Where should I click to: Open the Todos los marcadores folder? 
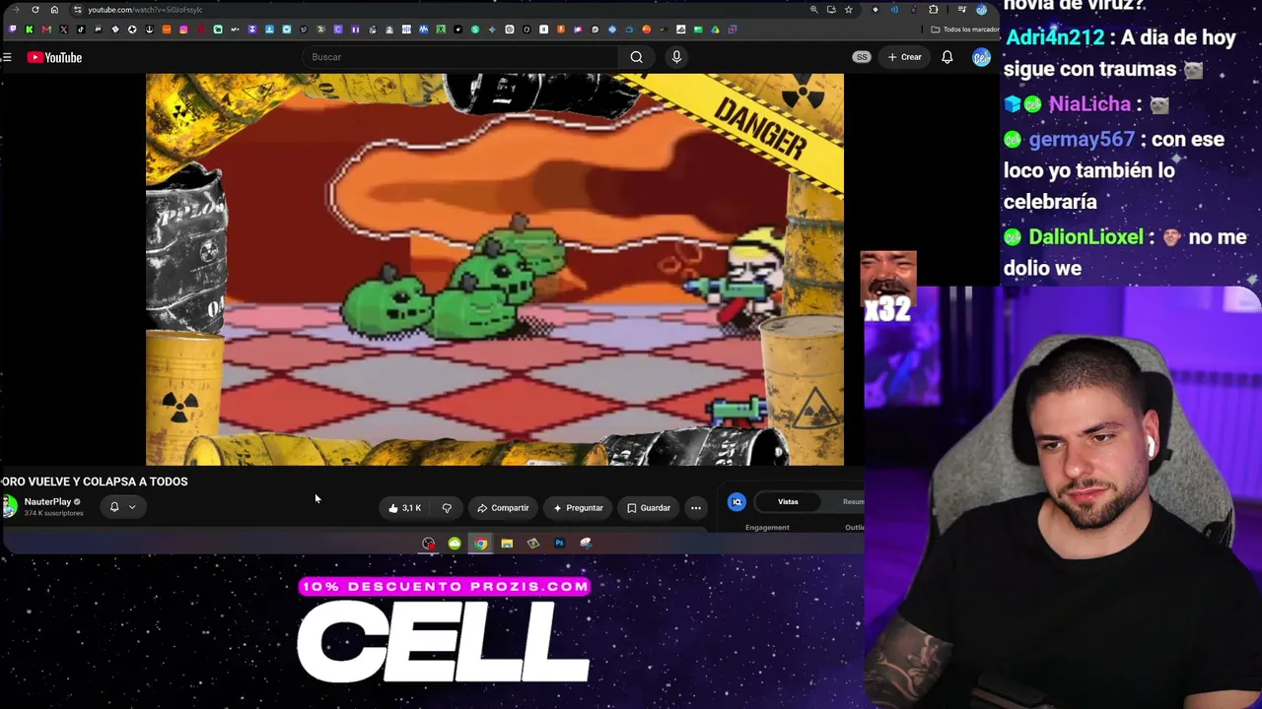pyautogui.click(x=964, y=30)
